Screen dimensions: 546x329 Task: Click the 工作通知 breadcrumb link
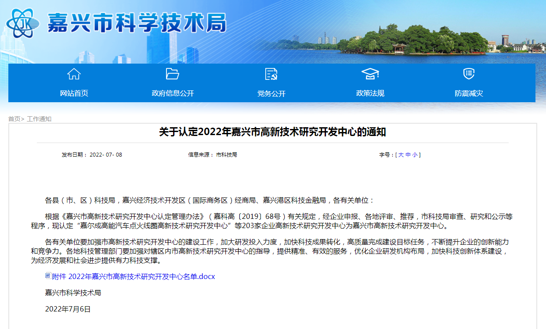click(x=39, y=119)
